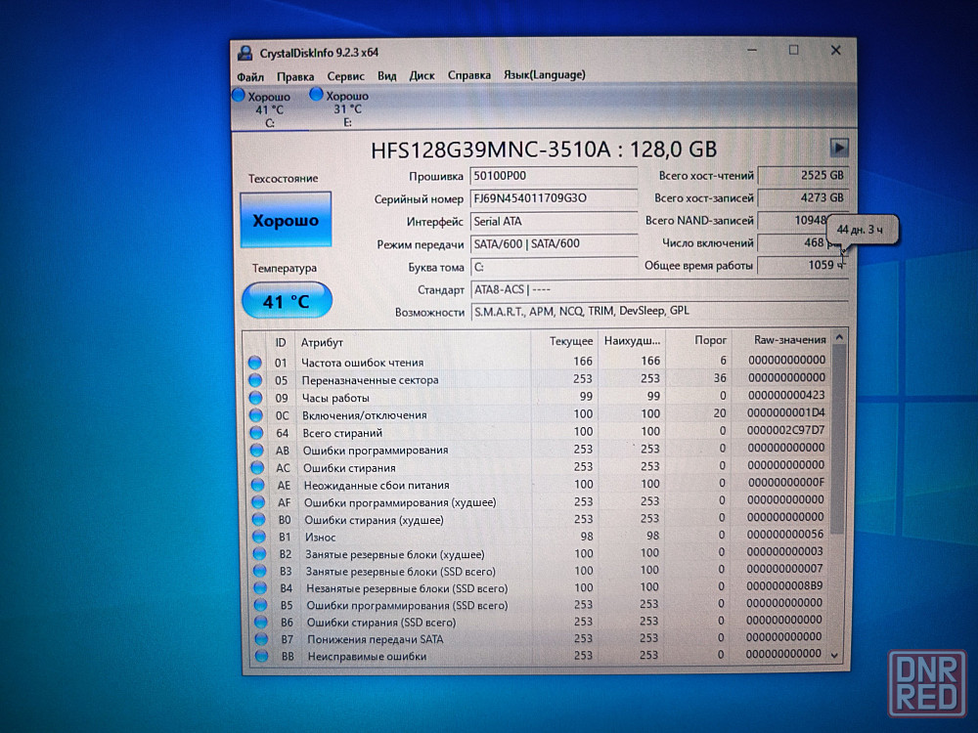Image resolution: width=978 pixels, height=733 pixels.
Task: Click the total host reads value 2525 GB
Action: coord(803,176)
